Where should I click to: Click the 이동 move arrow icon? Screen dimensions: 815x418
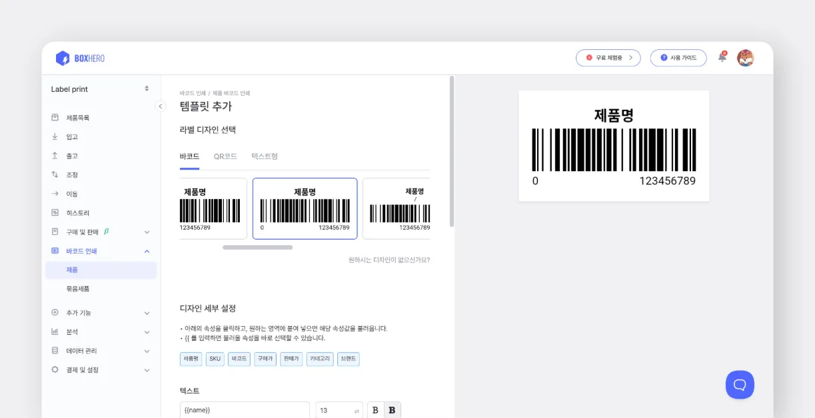point(54,194)
